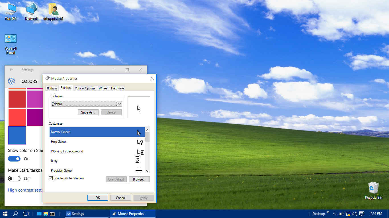Open the Recycle Bin

pos(373,190)
